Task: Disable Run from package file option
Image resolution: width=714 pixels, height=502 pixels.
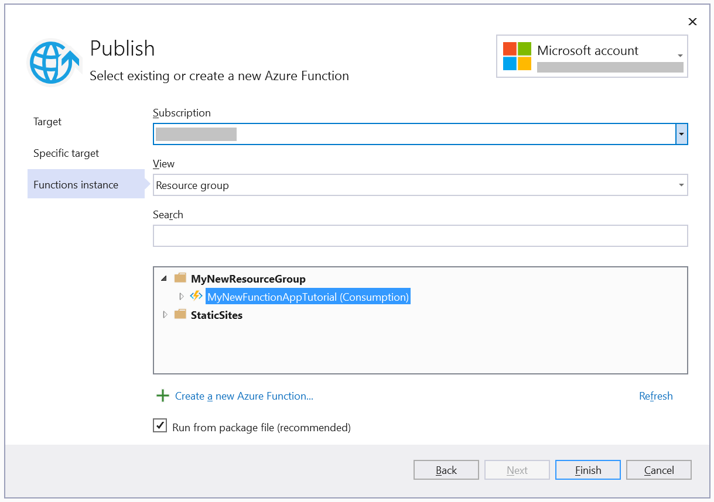Action: click(x=160, y=425)
